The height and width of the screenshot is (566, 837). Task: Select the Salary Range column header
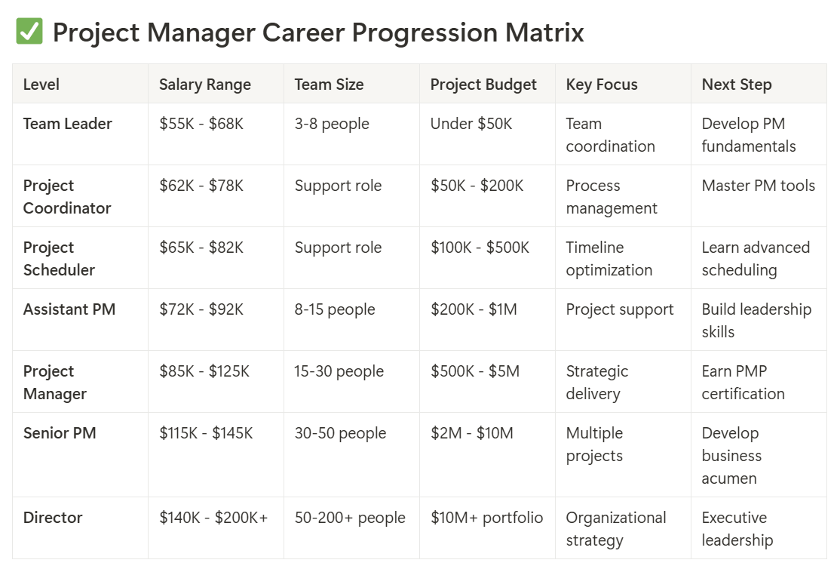click(x=204, y=85)
